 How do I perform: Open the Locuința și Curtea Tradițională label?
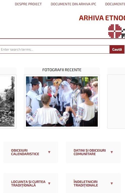click(x=28, y=183)
